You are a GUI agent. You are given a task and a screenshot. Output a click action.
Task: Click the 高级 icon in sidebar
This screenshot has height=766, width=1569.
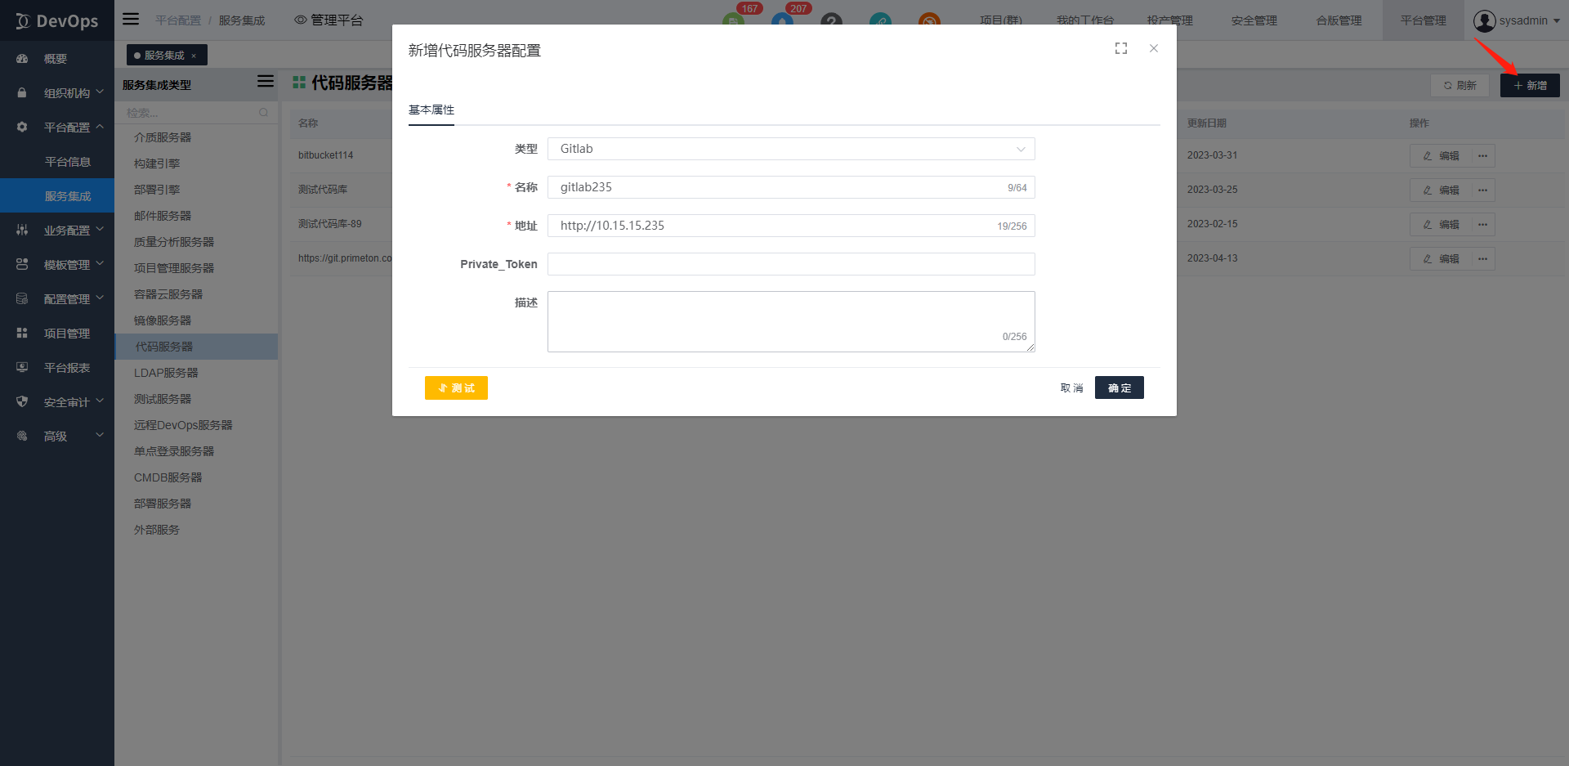22,437
